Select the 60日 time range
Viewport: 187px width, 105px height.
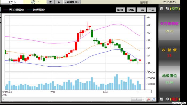coord(120,10)
